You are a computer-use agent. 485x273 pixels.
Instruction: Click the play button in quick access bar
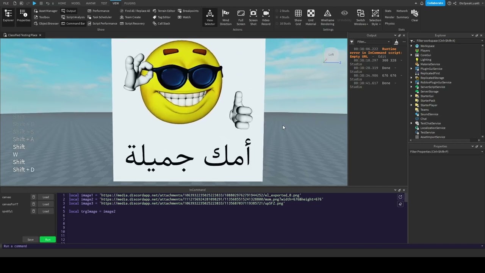(34, 3)
